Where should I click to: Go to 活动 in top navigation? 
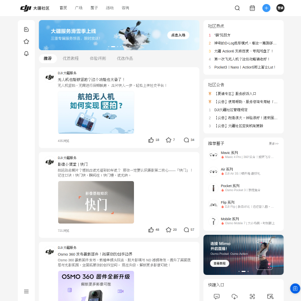pos(109,8)
